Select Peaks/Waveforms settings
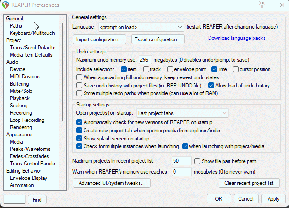This screenshot has width=289, height=208. 30,149
